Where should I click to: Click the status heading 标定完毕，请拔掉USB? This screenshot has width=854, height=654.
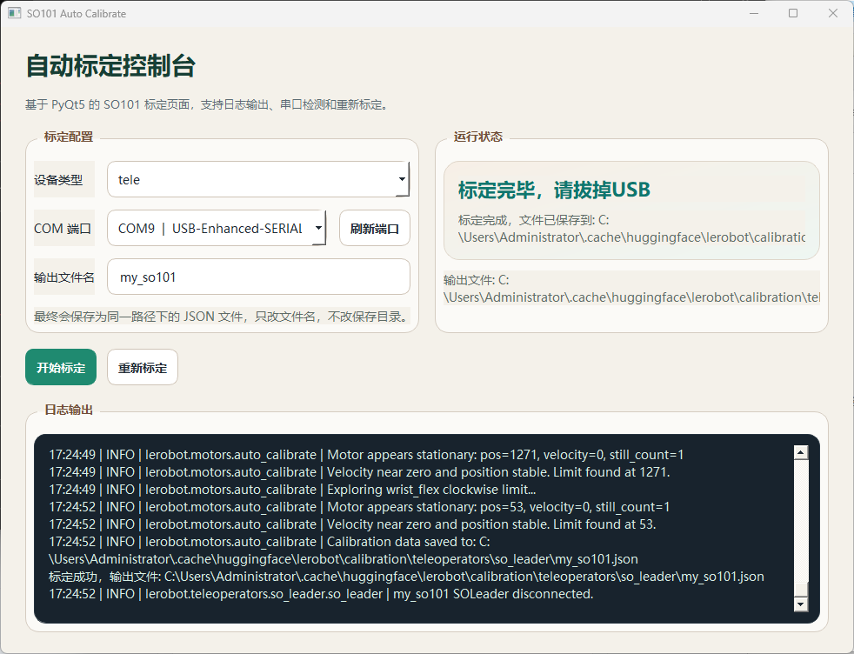[554, 190]
